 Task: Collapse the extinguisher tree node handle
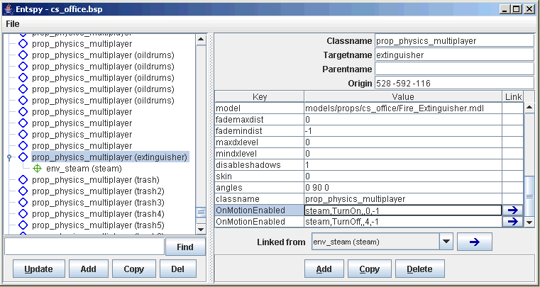(x=9, y=157)
